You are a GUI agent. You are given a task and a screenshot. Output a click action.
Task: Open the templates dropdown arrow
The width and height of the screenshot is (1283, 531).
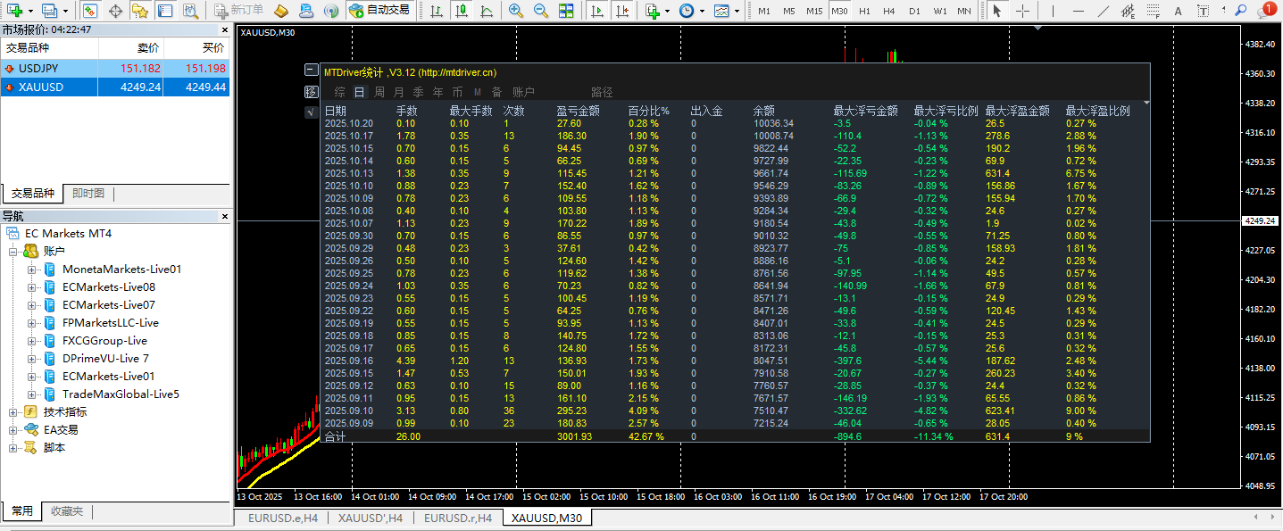click(737, 11)
